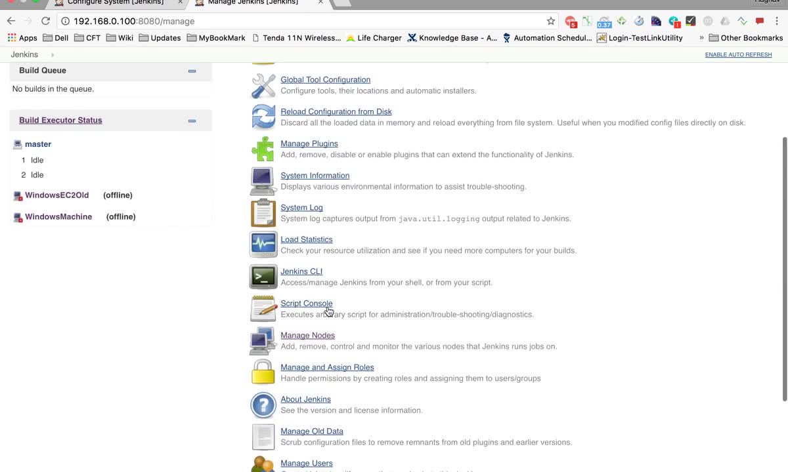
Task: Open the Apps grid in the bookmarks bar
Action: click(x=22, y=38)
